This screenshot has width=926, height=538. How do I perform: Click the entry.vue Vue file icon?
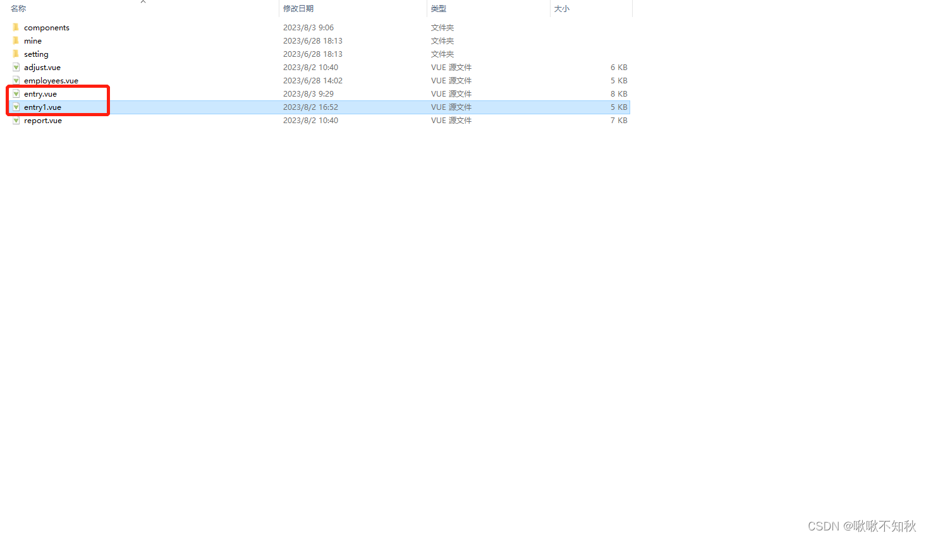coord(15,93)
